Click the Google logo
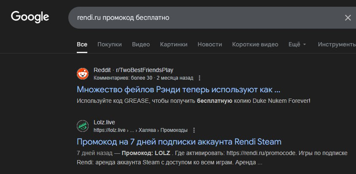The height and width of the screenshot is (174, 356). [30, 17]
